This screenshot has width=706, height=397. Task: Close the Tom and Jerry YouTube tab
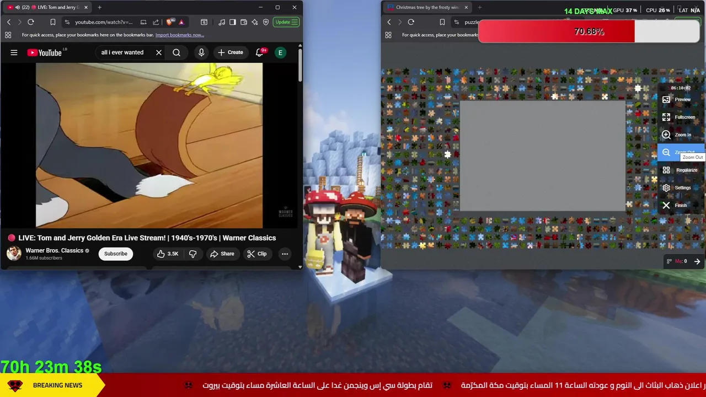[85, 7]
